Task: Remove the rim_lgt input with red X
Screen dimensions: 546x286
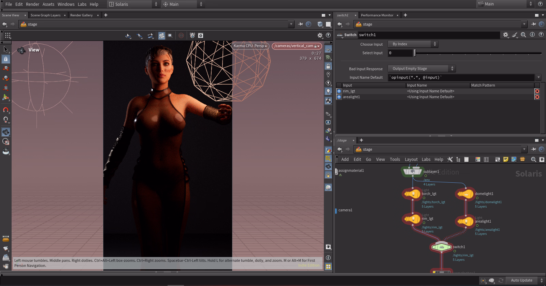Action: pyautogui.click(x=537, y=91)
